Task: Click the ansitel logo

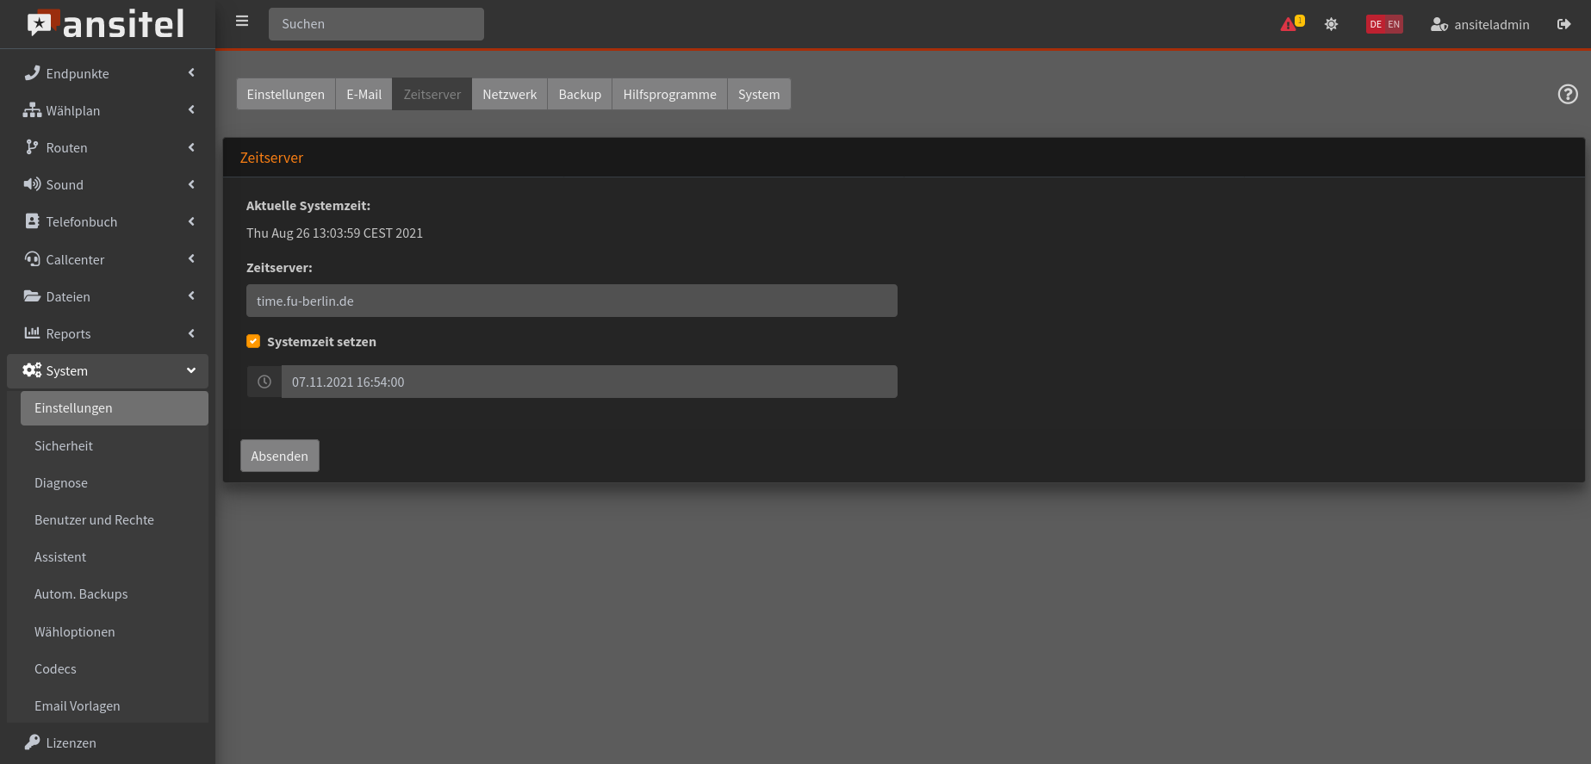Action: click(x=106, y=24)
